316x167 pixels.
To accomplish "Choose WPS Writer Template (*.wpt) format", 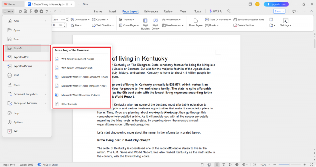I will [82, 68].
